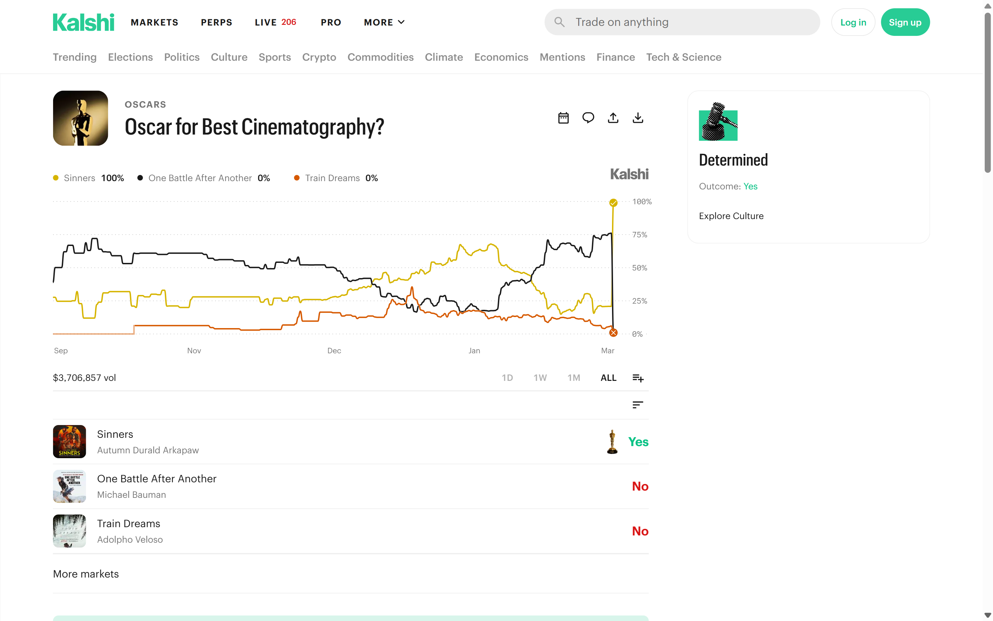Focus the Trade on anything search field
Viewport: 993px width, 621px height.
tap(682, 22)
